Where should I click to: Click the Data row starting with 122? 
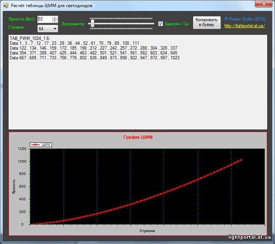click(94, 48)
